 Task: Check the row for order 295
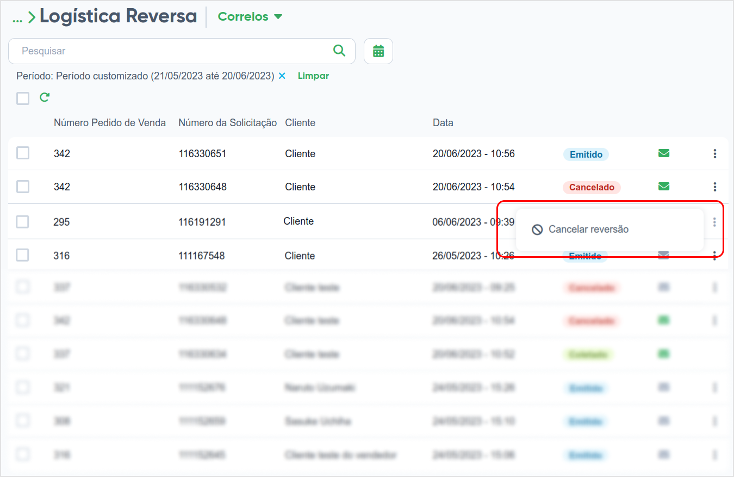tap(23, 222)
